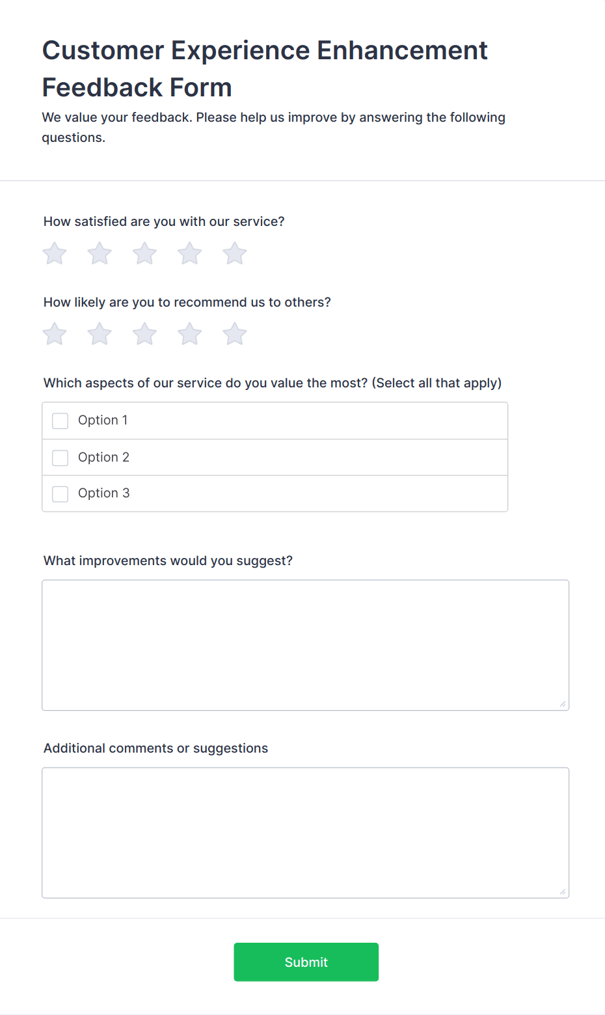Rate service satisfaction five stars
This screenshot has width=605, height=1015.
(x=234, y=253)
